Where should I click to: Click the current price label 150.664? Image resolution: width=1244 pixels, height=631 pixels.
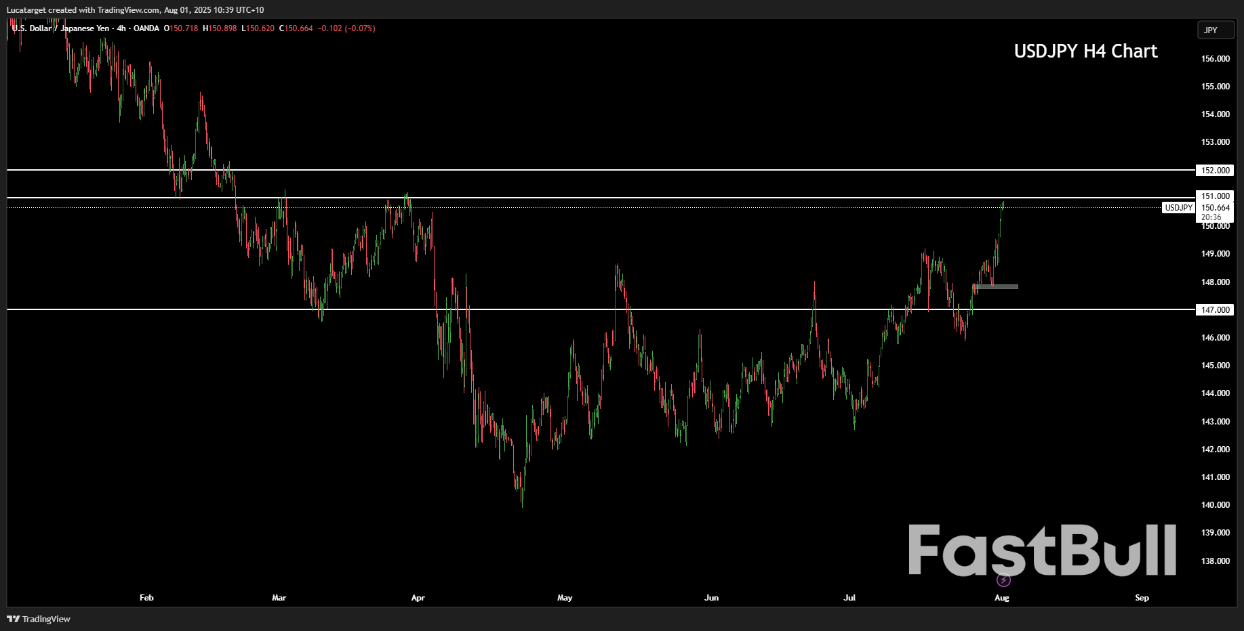tap(1215, 208)
